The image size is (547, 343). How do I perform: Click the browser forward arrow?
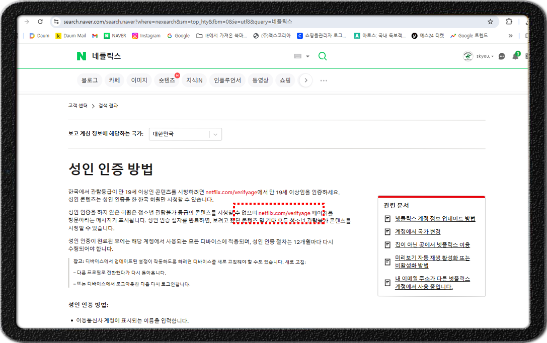[27, 22]
